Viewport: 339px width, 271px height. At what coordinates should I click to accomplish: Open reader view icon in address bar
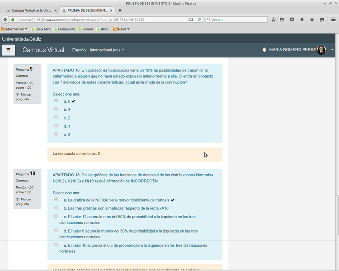coord(190,20)
